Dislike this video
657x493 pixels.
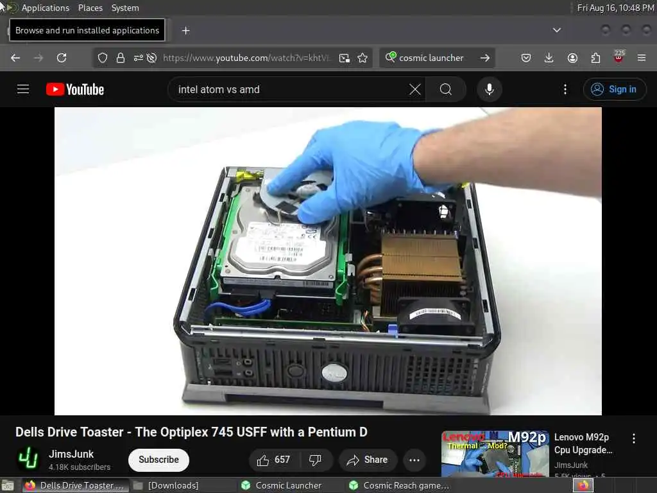tap(316, 460)
